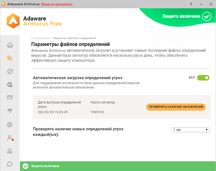Click the protection checkmark circle icon in header
This screenshot has width=216, height=171.
[x=207, y=16]
